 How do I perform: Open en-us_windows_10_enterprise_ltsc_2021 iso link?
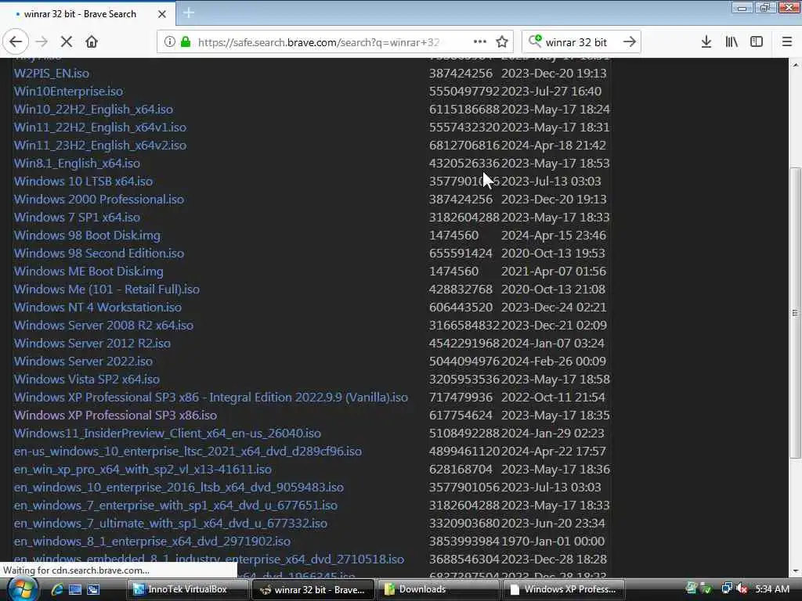188,451
